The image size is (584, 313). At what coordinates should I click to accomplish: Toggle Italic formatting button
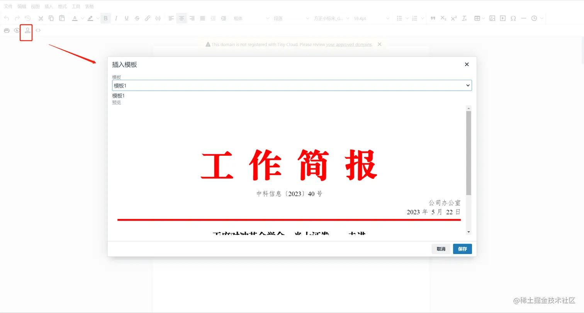click(x=116, y=18)
